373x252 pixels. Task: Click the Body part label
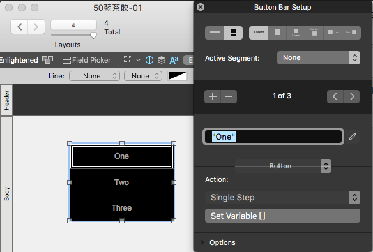(x=6, y=194)
